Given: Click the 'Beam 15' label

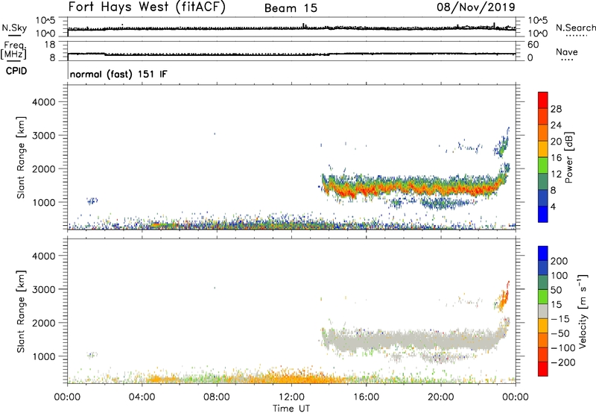Looking at the screenshot, I should tap(291, 8).
